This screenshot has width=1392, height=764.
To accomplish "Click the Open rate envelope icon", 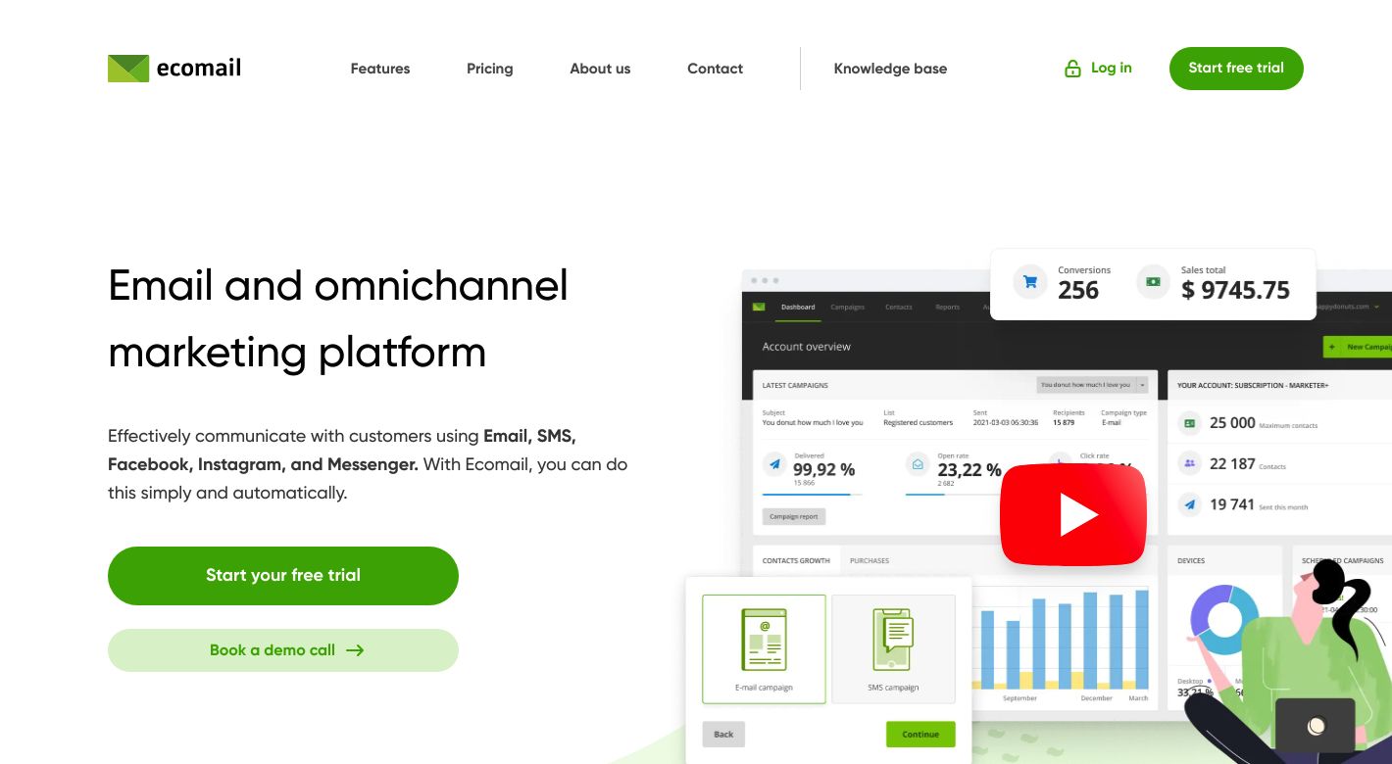I will (x=919, y=464).
